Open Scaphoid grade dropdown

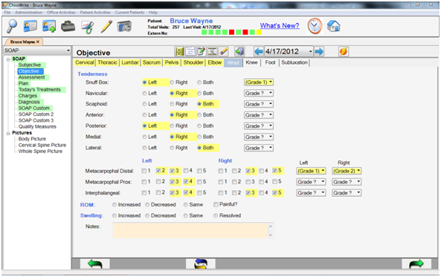(x=259, y=104)
